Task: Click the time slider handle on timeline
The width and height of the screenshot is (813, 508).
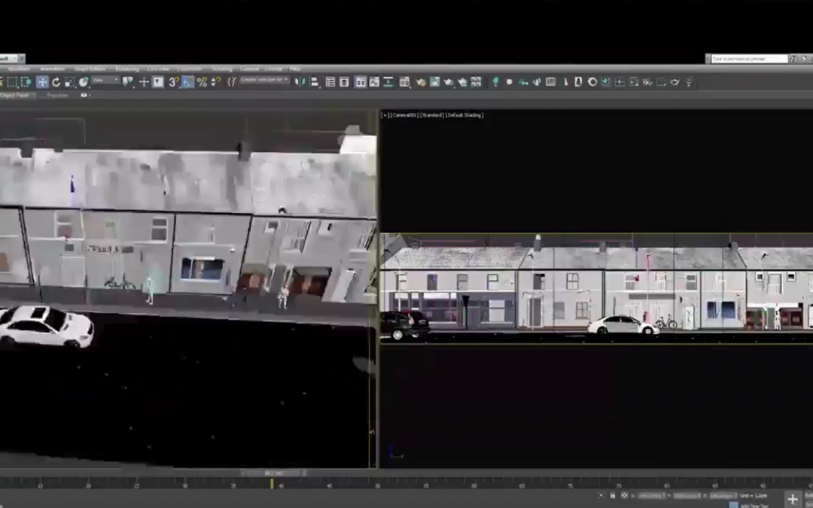Action: [272, 473]
